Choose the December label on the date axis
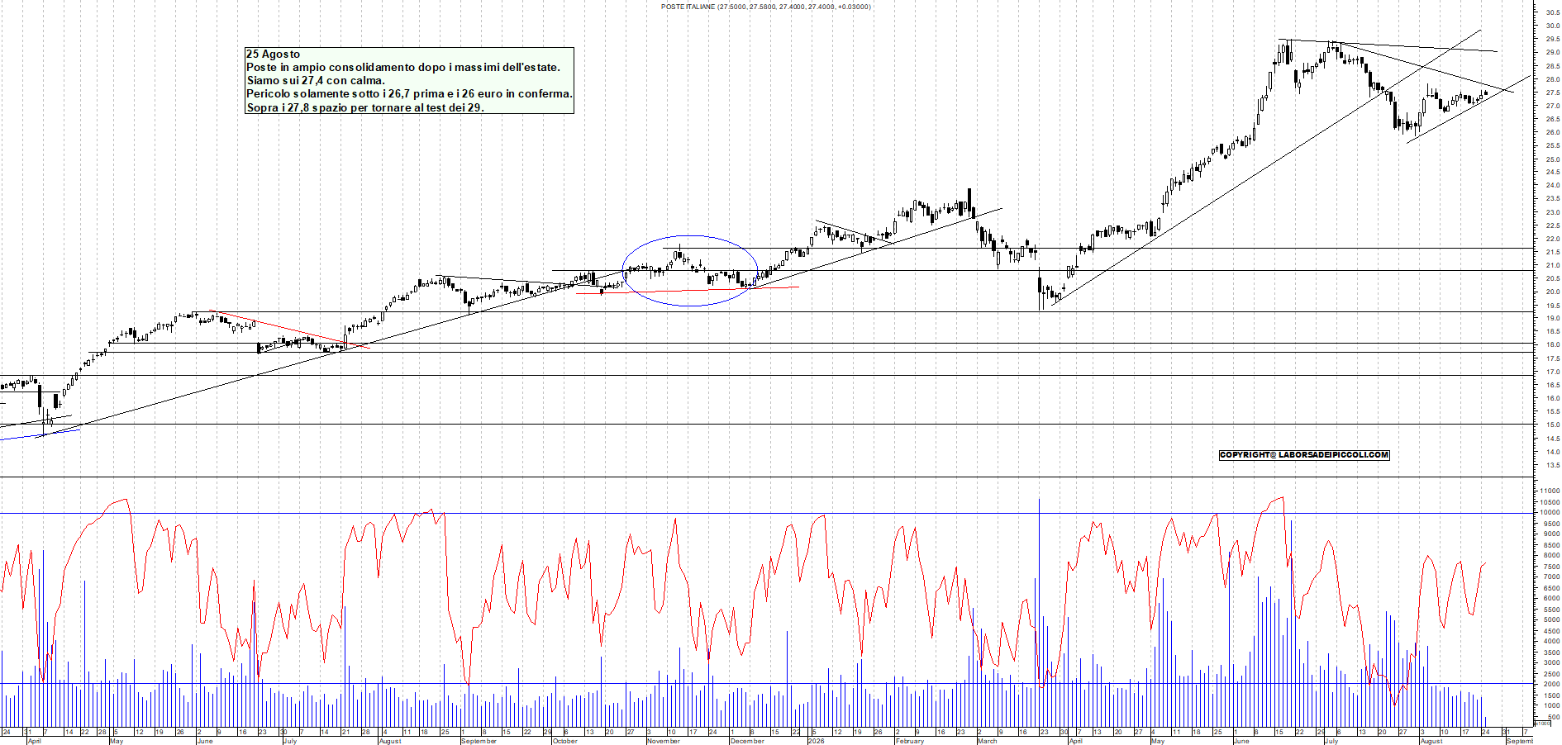 pos(747,741)
